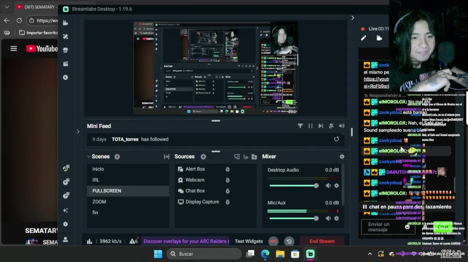Add a new source with plus icon
Image resolution: width=468 pixels, height=262 pixels.
point(203,156)
